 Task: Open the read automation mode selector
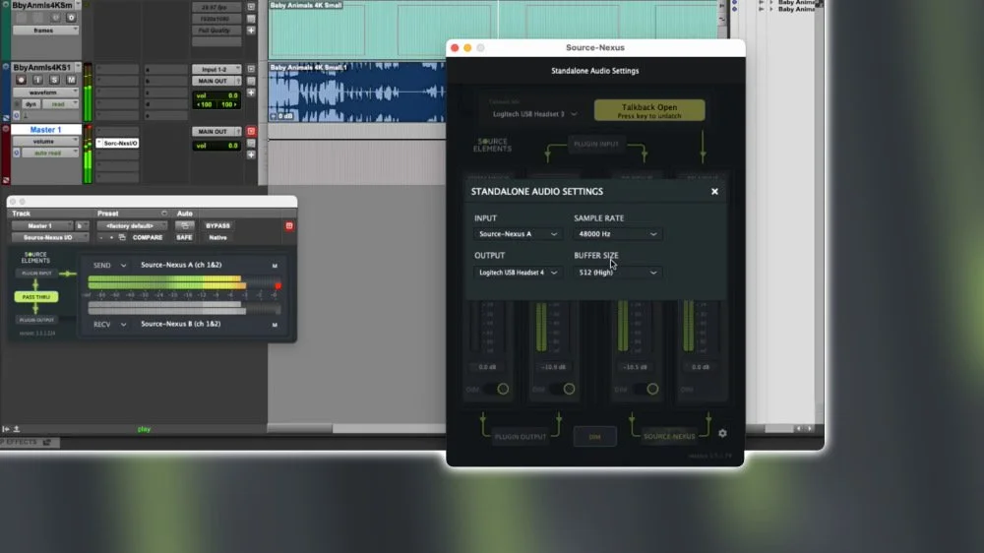click(x=60, y=104)
